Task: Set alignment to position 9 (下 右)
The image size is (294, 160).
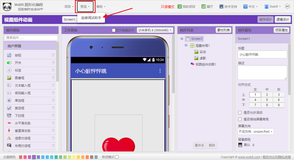Action: click(279, 105)
